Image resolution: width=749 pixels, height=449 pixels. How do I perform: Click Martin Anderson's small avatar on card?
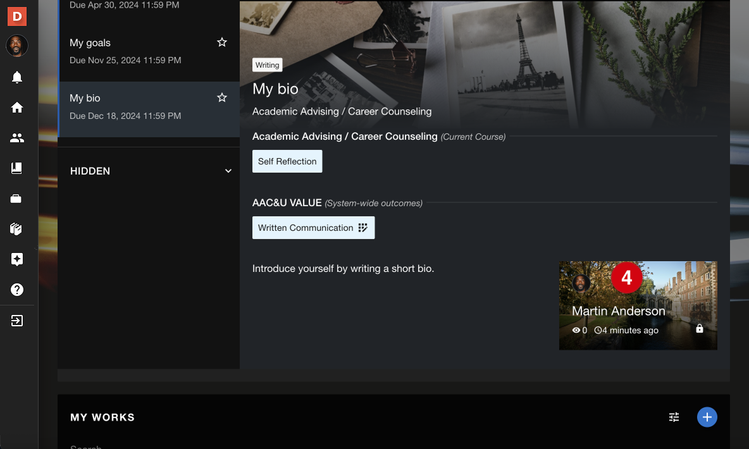tap(581, 283)
